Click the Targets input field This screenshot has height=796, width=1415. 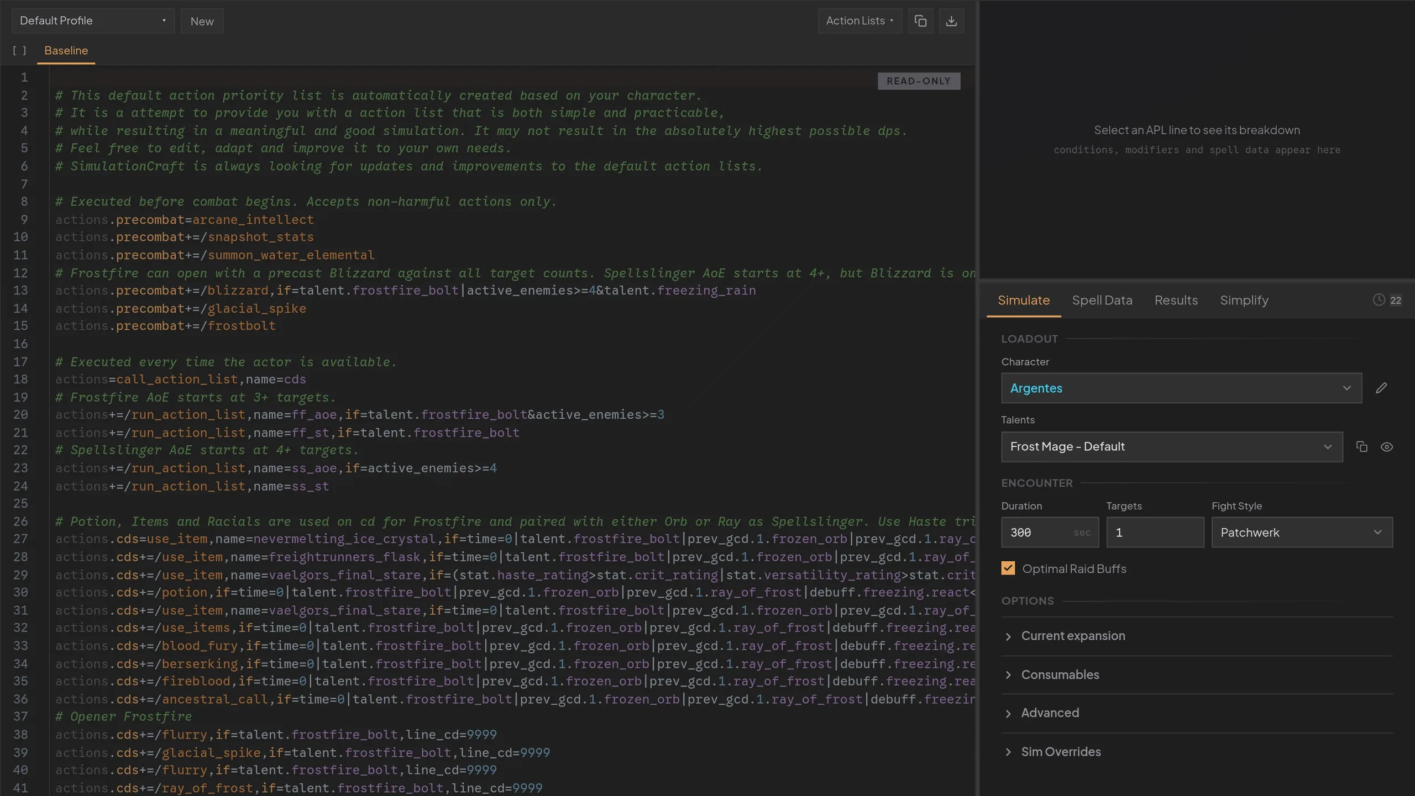click(x=1155, y=533)
